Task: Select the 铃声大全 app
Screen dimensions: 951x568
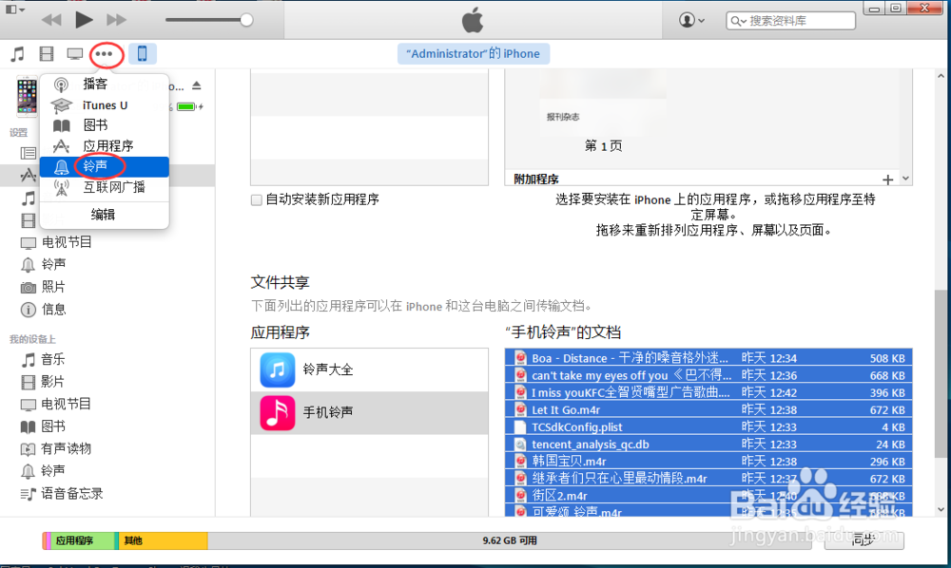Action: [369, 369]
